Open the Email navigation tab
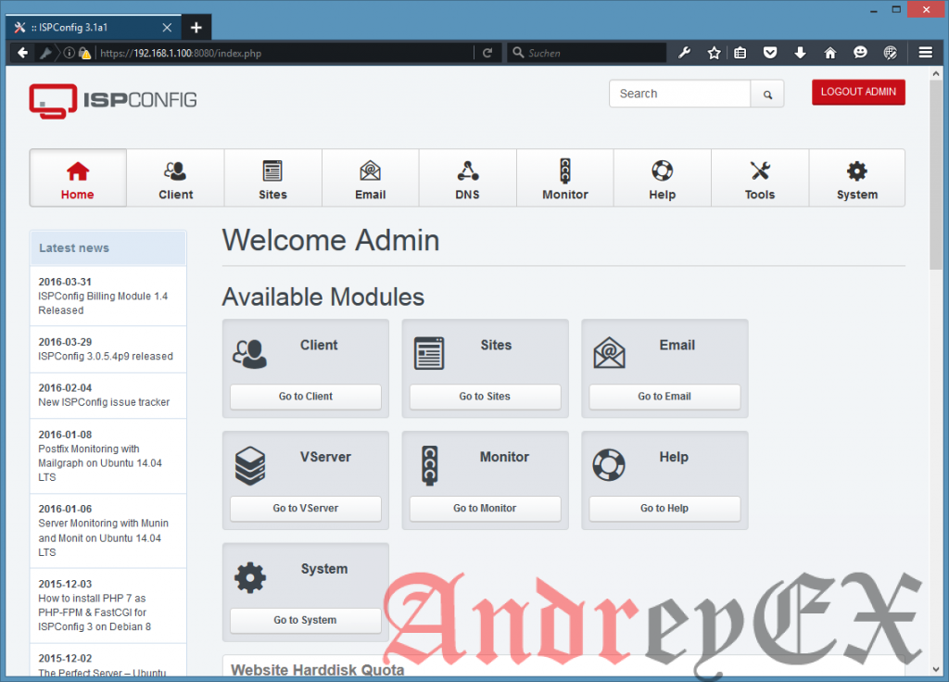Screen dimensions: 949x682 [x=371, y=179]
